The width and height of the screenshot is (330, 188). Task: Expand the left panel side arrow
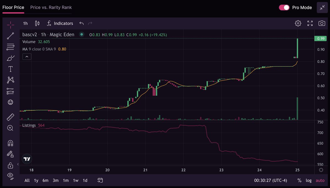pos(18,164)
